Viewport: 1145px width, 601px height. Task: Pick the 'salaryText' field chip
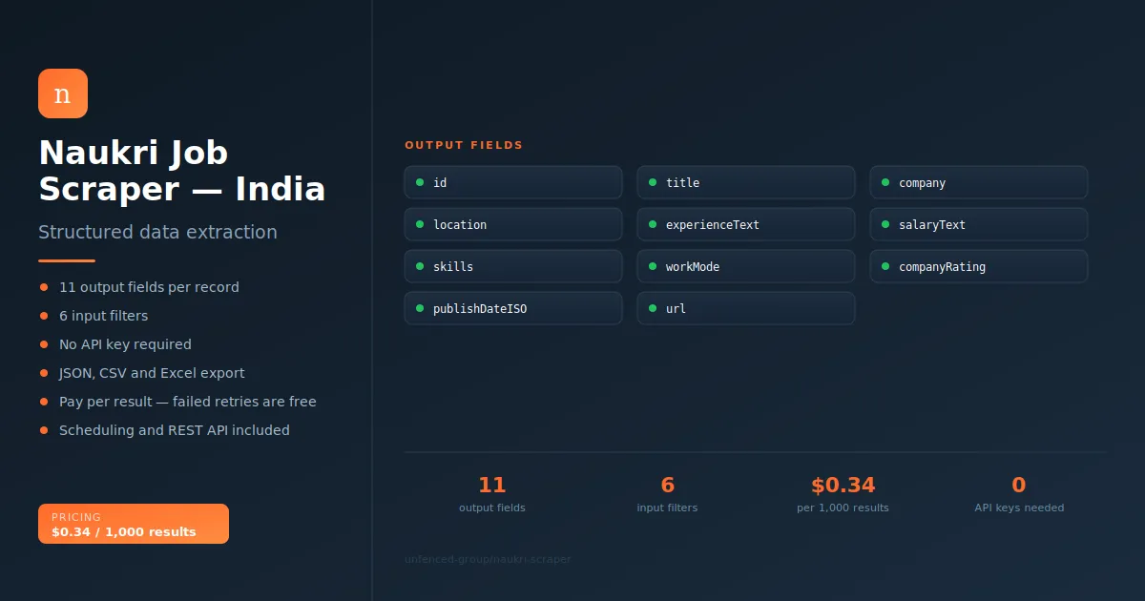(979, 224)
